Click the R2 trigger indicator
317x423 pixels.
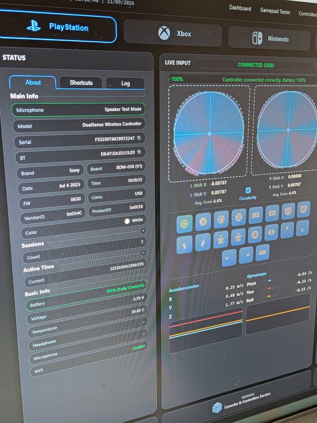pos(304,209)
